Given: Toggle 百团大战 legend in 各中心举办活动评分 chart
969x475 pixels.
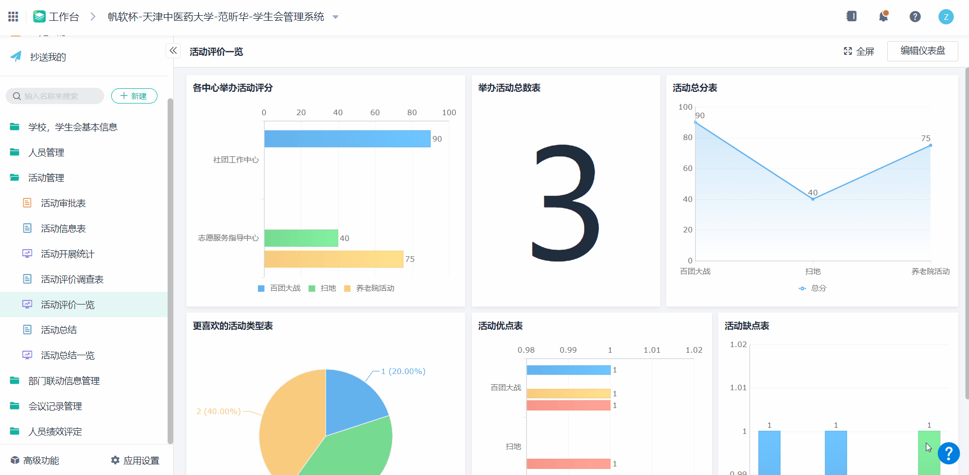Looking at the screenshot, I should tap(279, 288).
